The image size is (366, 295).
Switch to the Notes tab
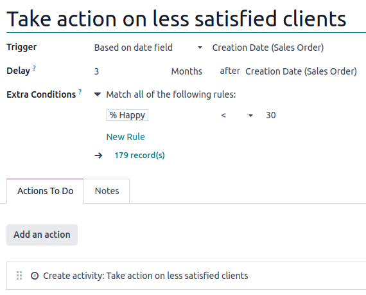pyautogui.click(x=107, y=191)
